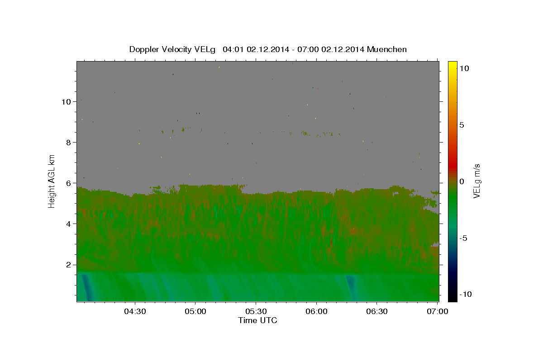Click the height axis label '10'
The height and width of the screenshot is (362, 543).
tap(67, 101)
